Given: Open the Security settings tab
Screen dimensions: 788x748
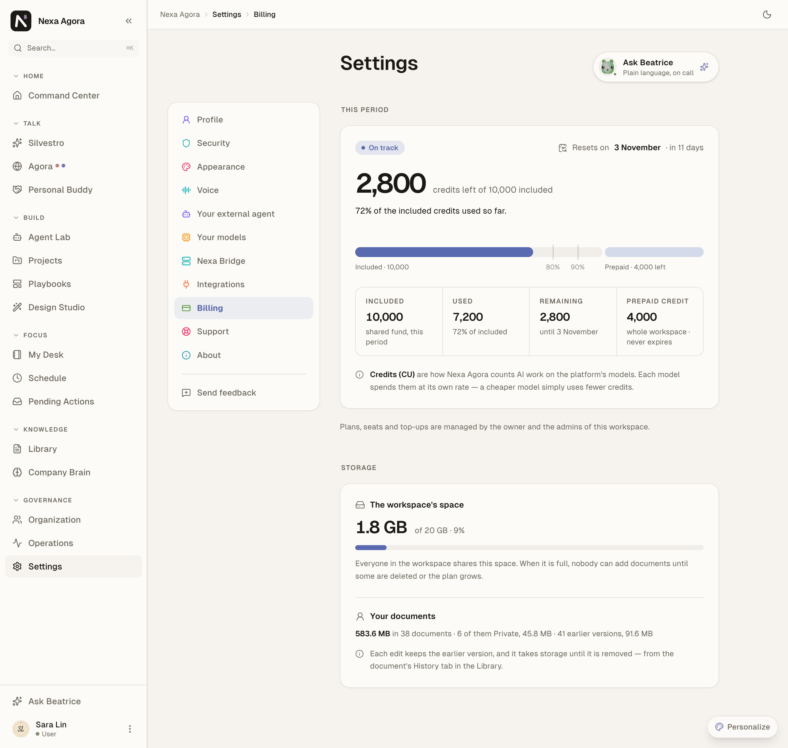Looking at the screenshot, I should click(244, 143).
